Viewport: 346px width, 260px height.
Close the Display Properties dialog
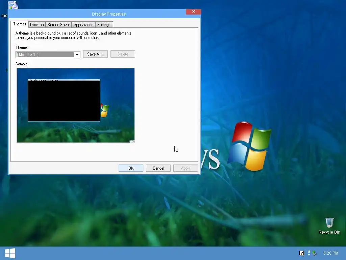[x=193, y=12]
